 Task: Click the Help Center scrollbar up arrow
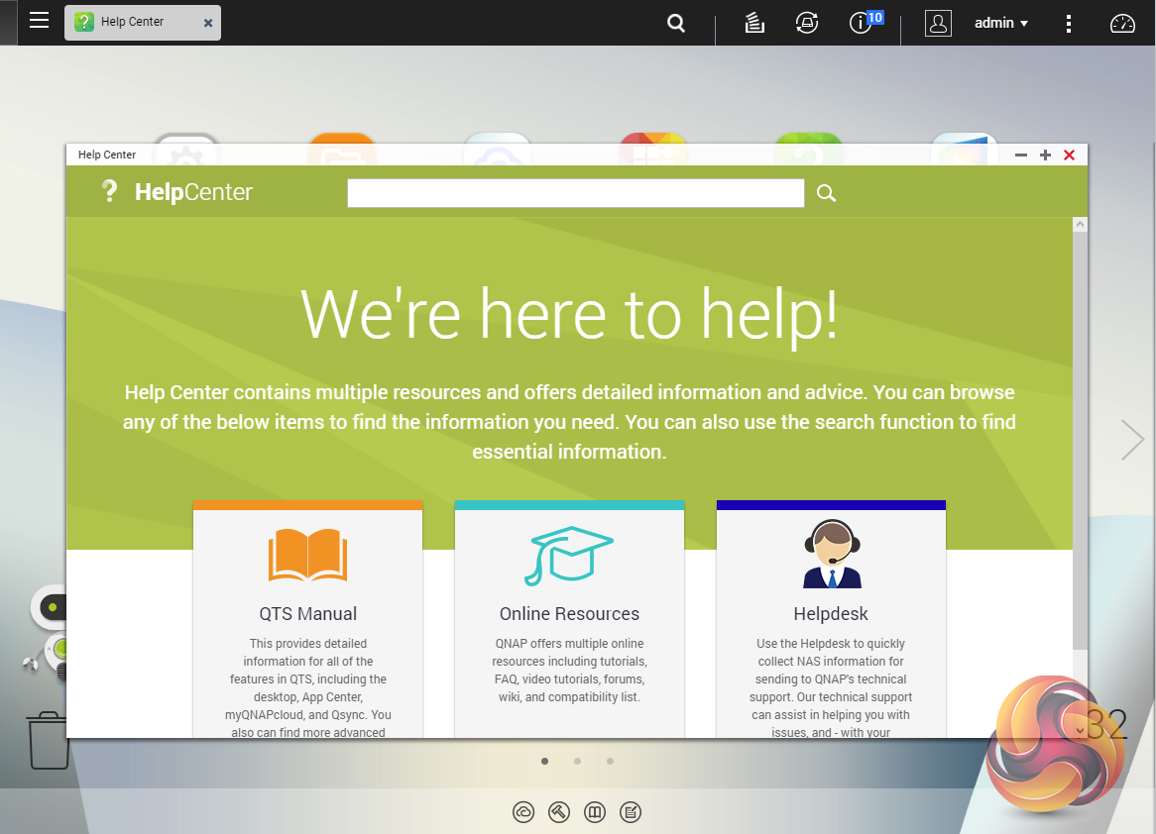coord(1080,224)
